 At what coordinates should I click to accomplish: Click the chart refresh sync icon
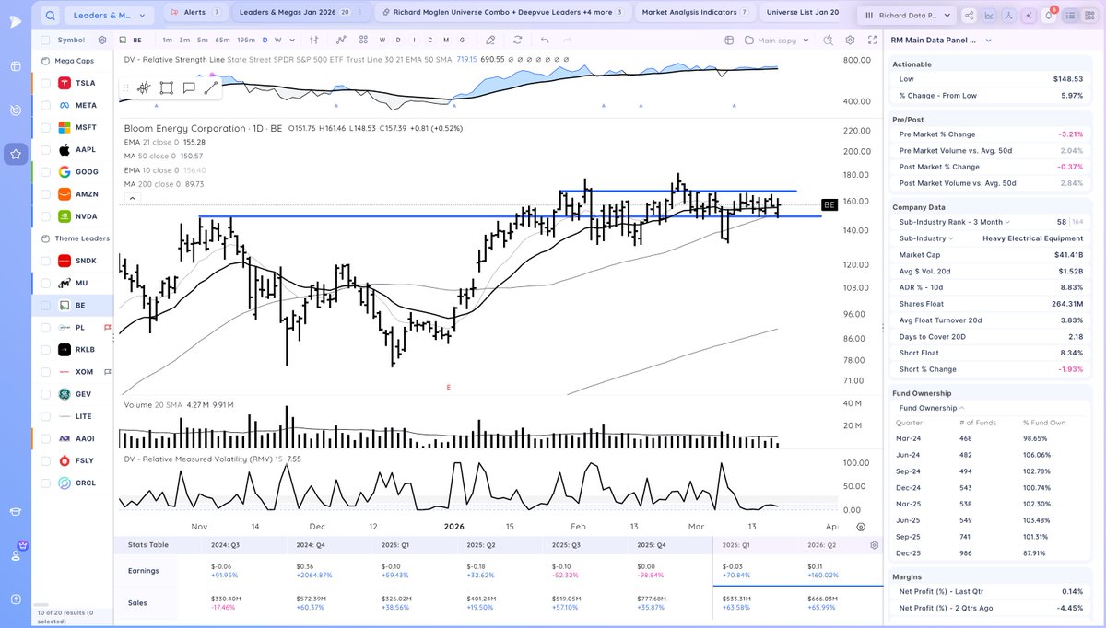tap(517, 41)
